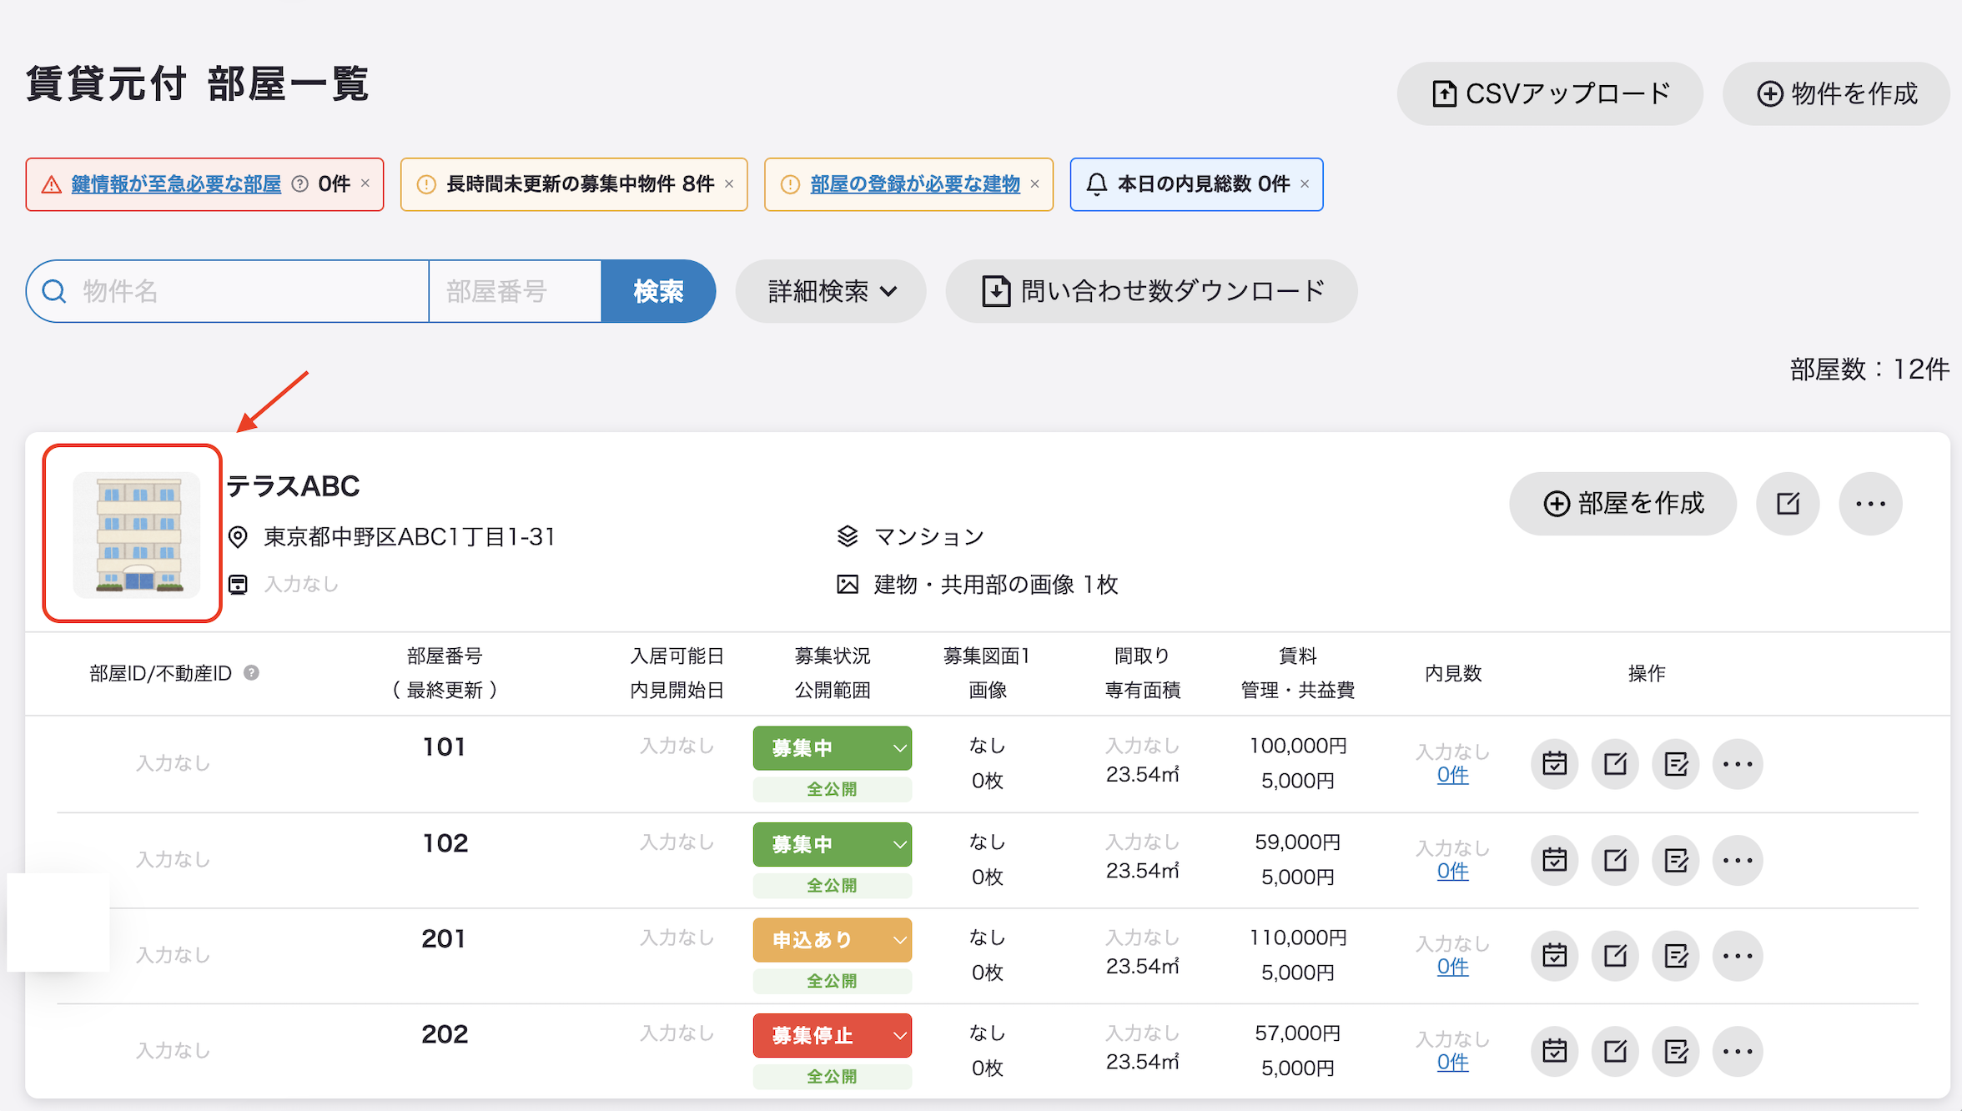Click the CSVアップロード button
Image resolution: width=1962 pixels, height=1111 pixels.
(1550, 93)
